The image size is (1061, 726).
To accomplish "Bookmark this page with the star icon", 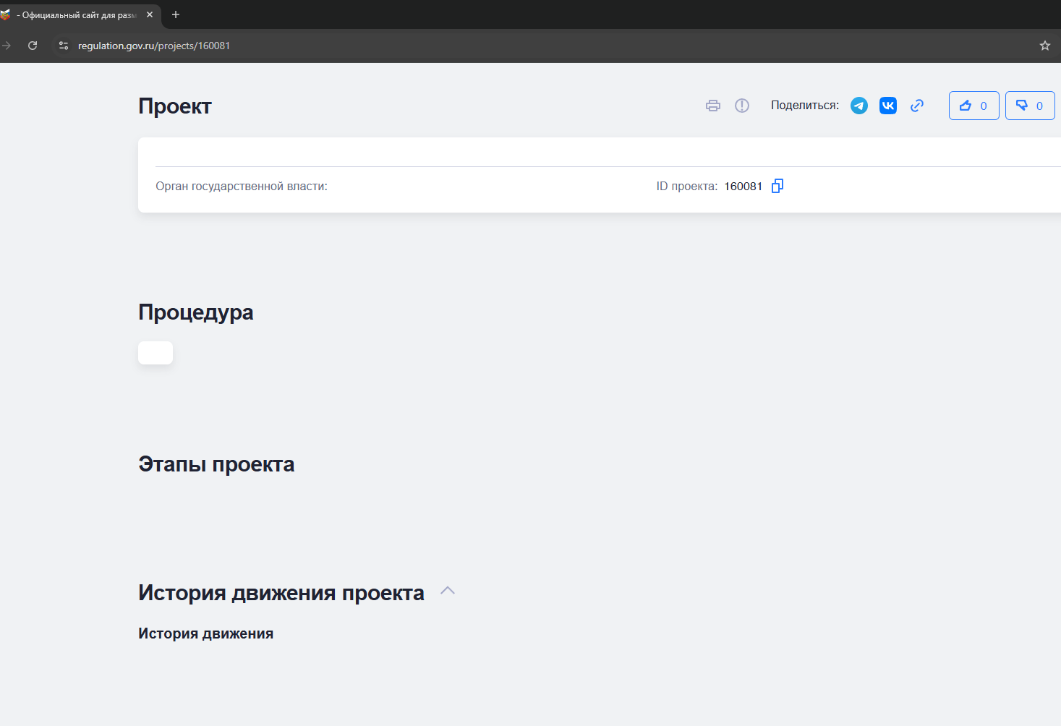I will coord(1044,46).
